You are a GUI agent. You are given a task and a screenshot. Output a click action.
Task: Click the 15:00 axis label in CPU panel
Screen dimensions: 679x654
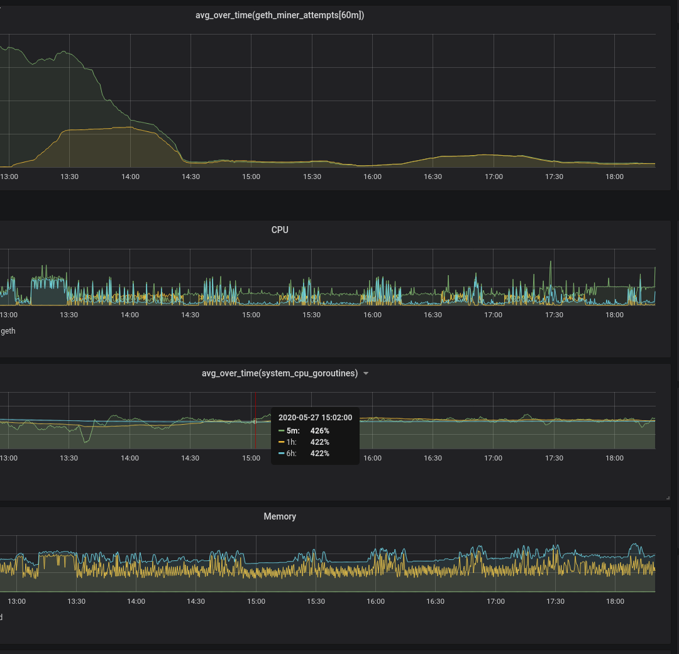click(x=251, y=315)
